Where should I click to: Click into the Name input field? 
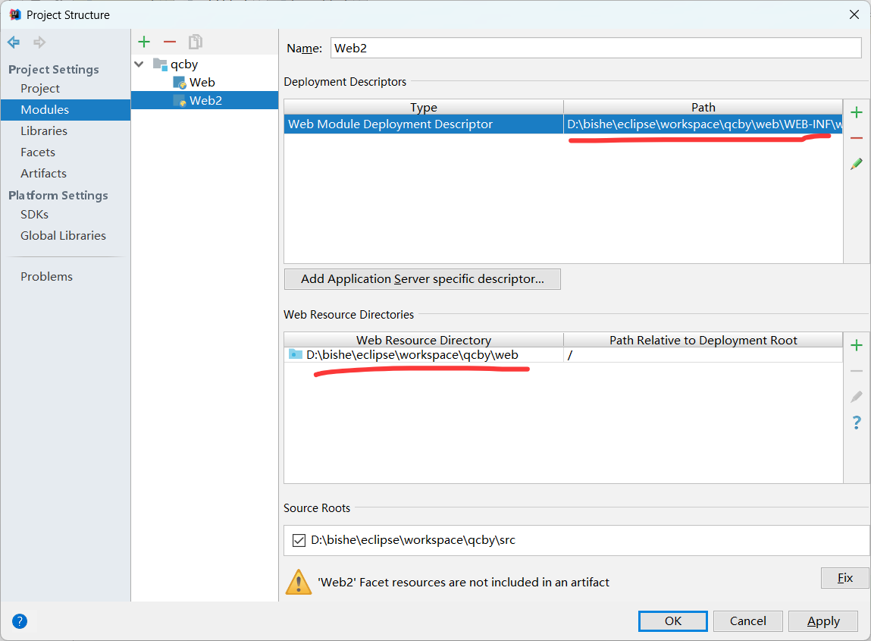pyautogui.click(x=596, y=48)
